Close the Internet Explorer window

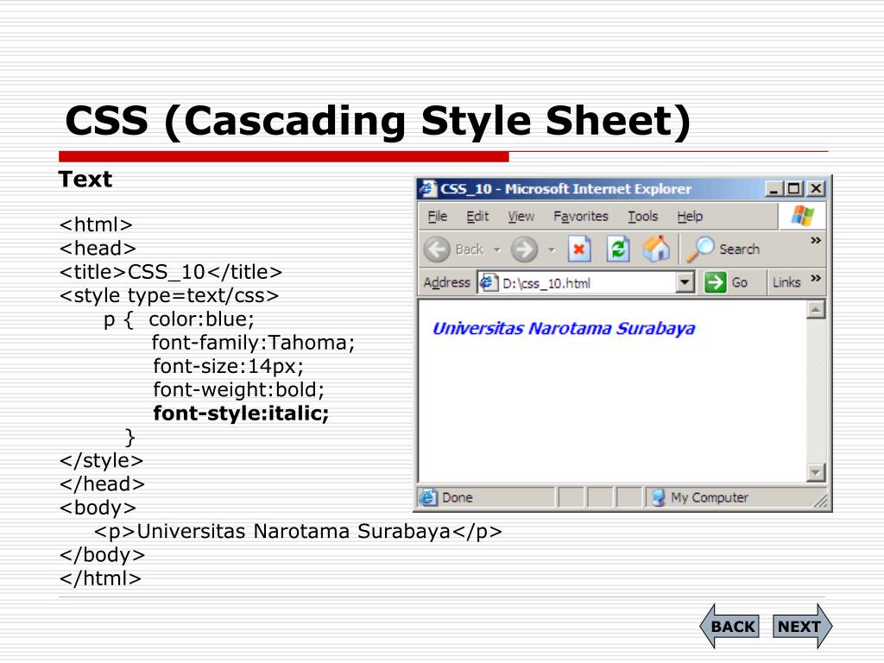click(x=816, y=189)
